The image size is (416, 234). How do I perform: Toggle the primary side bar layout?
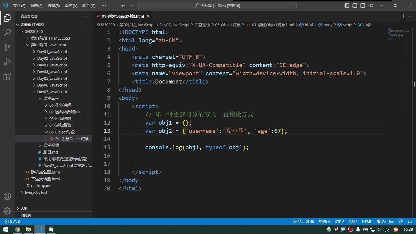tap(347, 5)
